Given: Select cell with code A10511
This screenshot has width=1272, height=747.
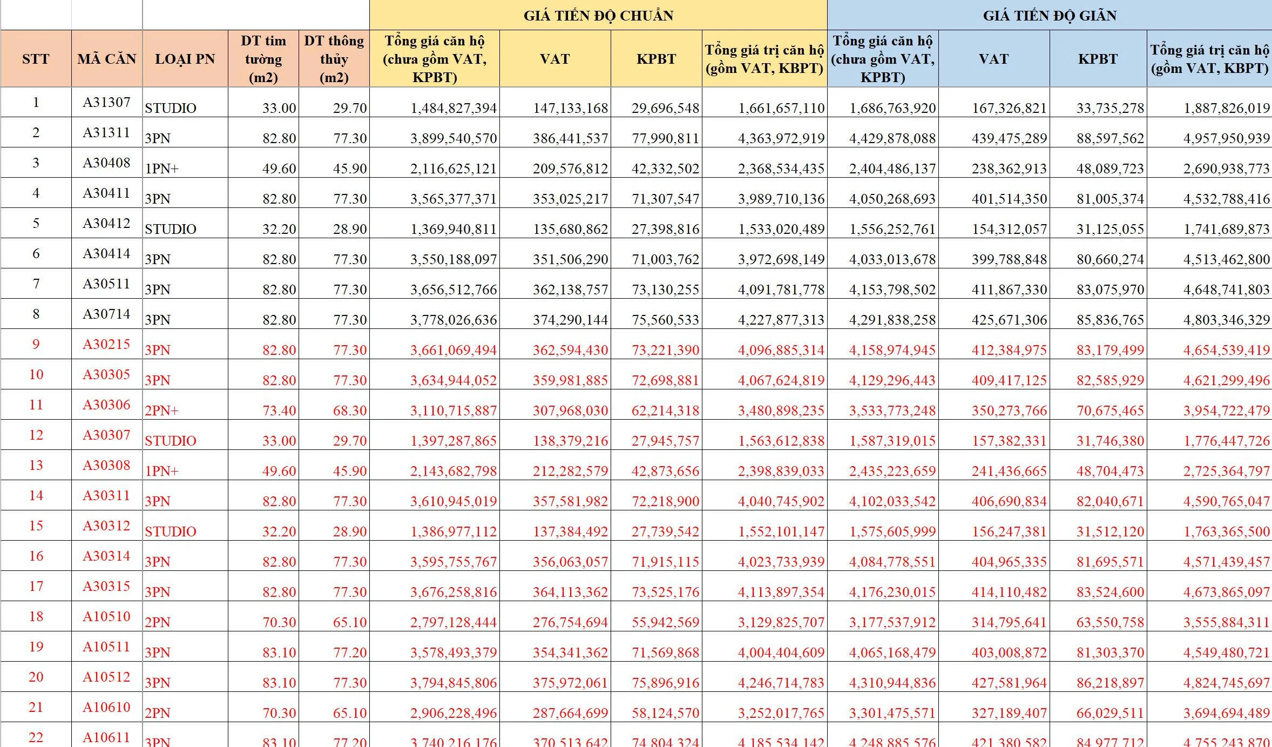Looking at the screenshot, I should pos(107,647).
